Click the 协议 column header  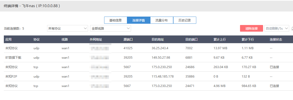[x=36, y=40]
